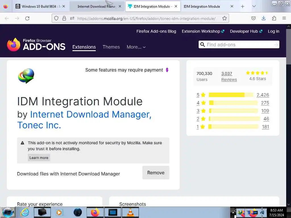
Task: Launch Internet Explorer from taskbar
Action: pyautogui.click(x=24, y=212)
